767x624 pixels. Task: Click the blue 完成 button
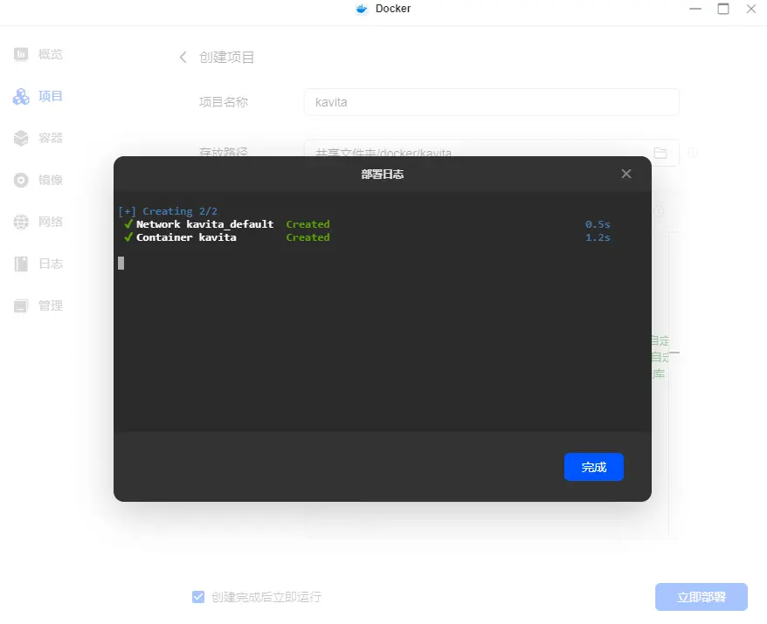coord(593,467)
